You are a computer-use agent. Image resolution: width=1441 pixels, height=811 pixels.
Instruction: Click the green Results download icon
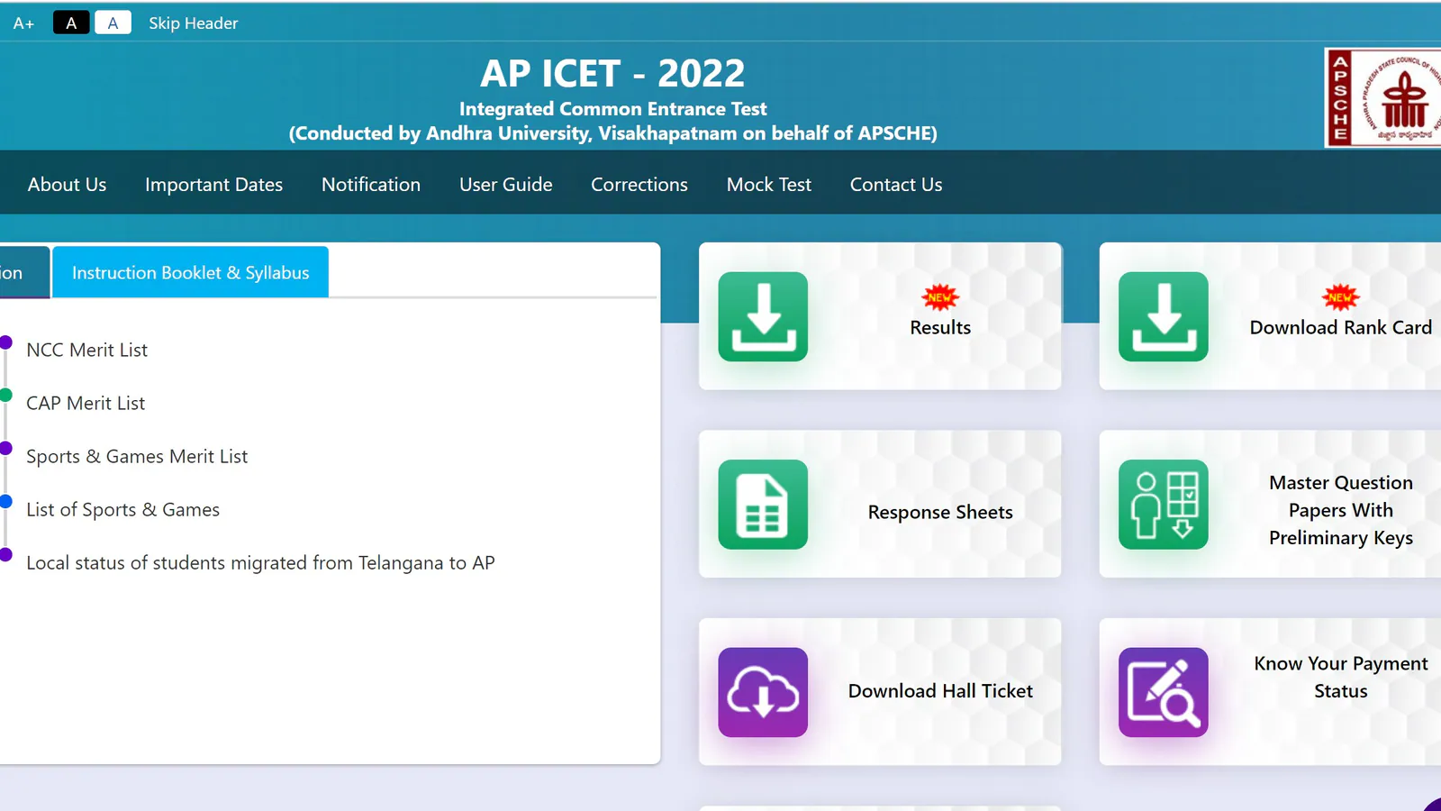click(763, 316)
